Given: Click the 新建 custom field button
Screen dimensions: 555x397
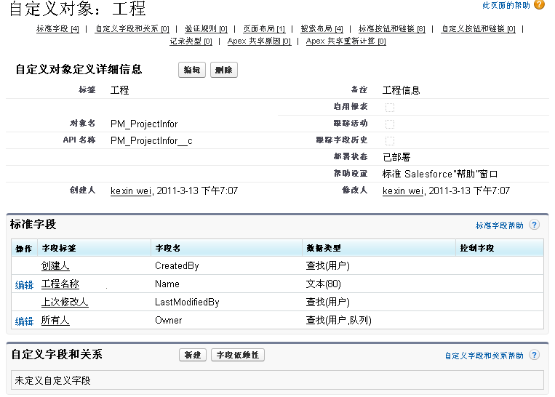Looking at the screenshot, I should [193, 355].
